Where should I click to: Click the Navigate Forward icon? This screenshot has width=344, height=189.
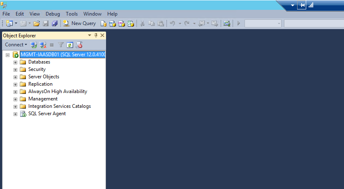click(x=215, y=23)
